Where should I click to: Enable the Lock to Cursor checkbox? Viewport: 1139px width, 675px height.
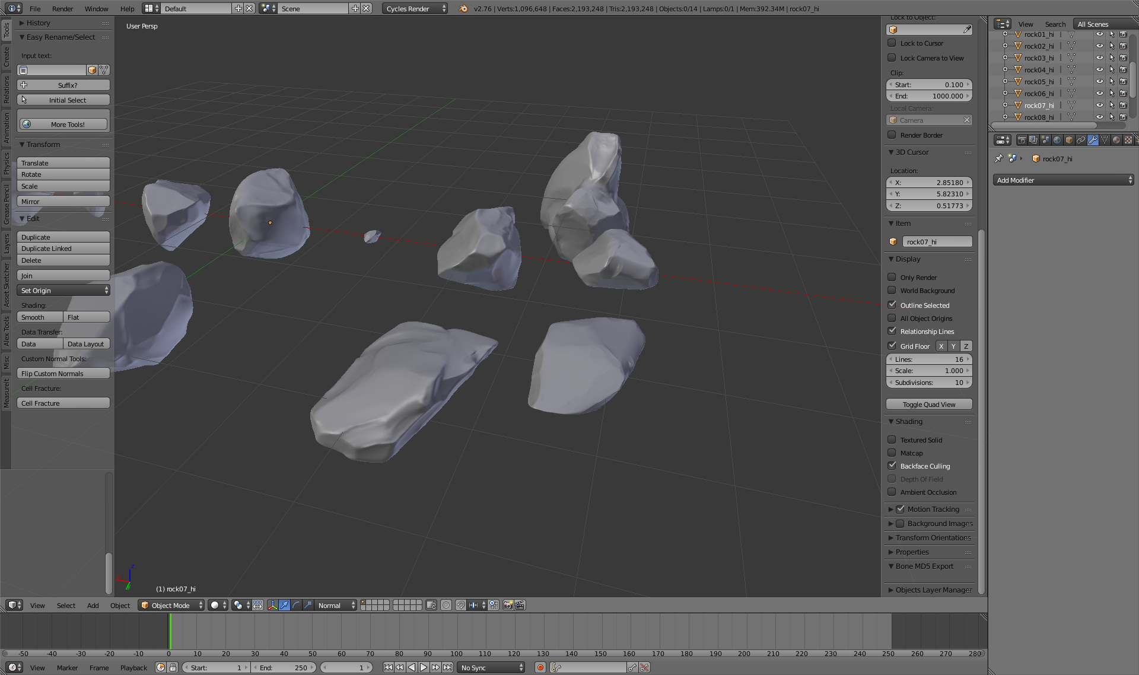[x=892, y=43]
